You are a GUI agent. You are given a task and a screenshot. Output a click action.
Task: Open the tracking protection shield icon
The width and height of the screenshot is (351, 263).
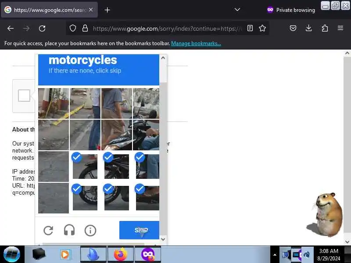pos(73,28)
